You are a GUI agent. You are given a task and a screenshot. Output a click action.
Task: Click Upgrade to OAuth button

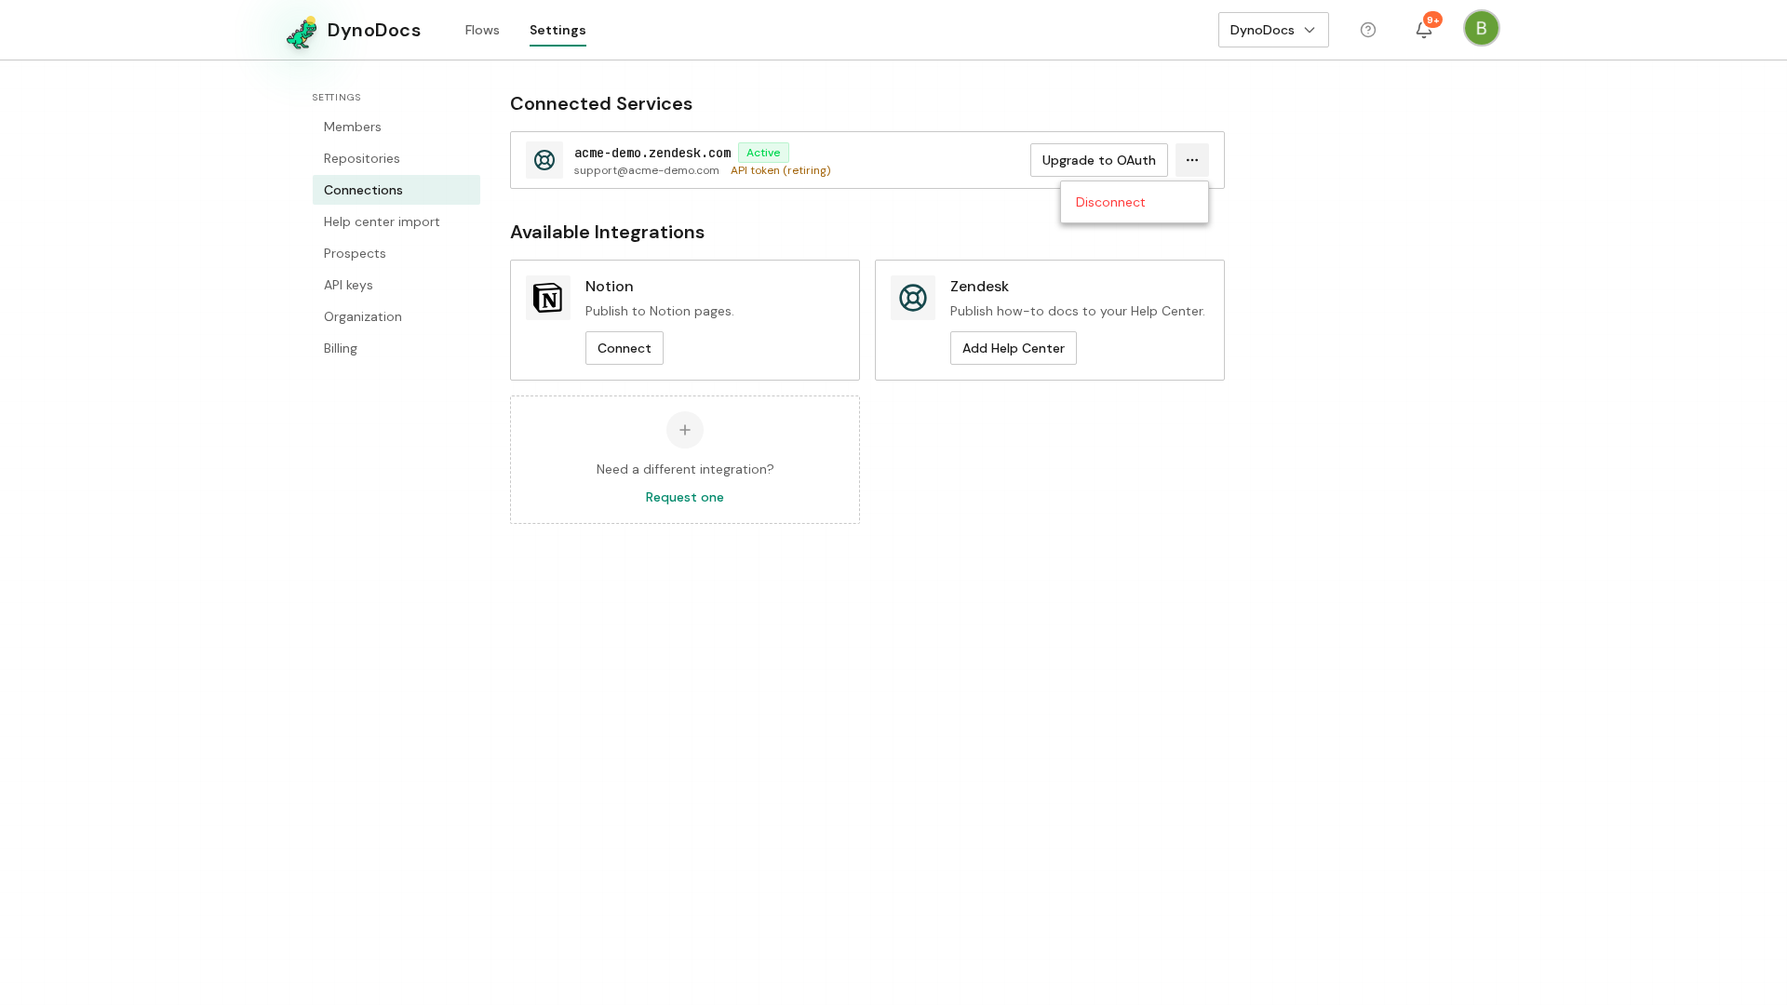1099,160
